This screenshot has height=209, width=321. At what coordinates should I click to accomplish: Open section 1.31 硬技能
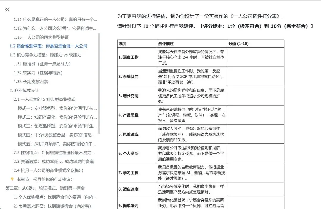(x=42, y=64)
